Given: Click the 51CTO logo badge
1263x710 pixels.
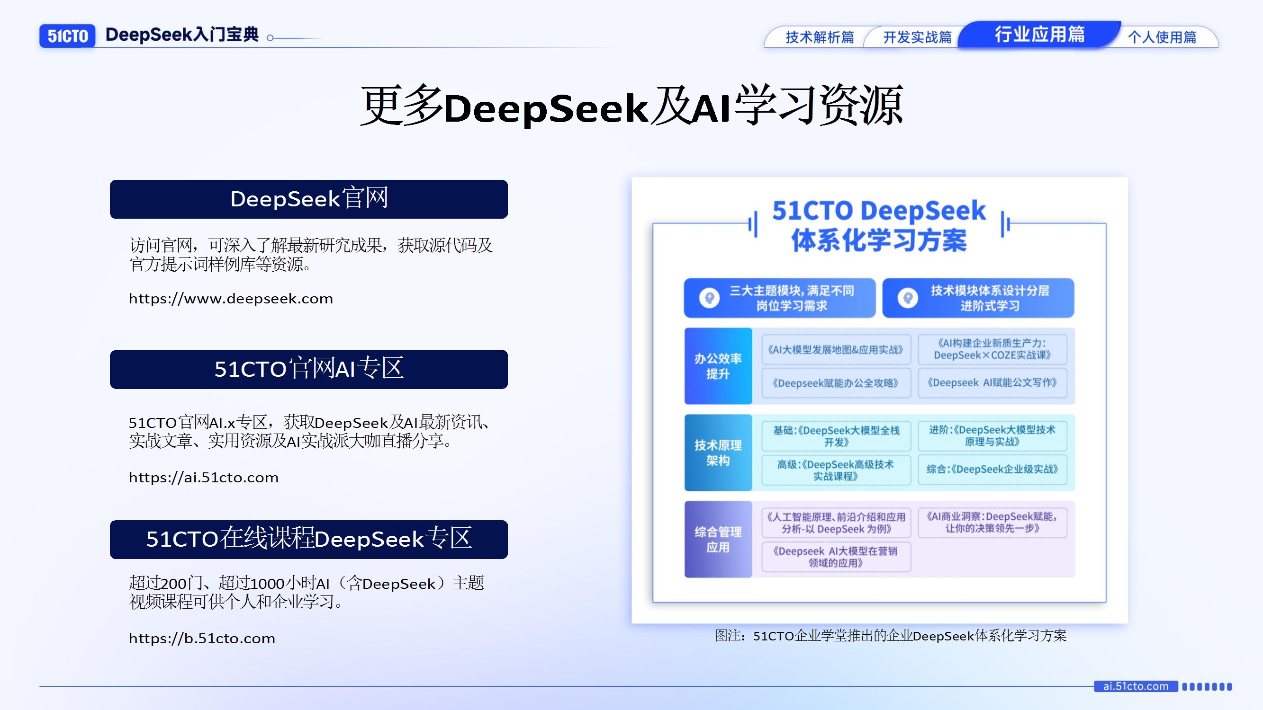Looking at the screenshot, I should 67,36.
